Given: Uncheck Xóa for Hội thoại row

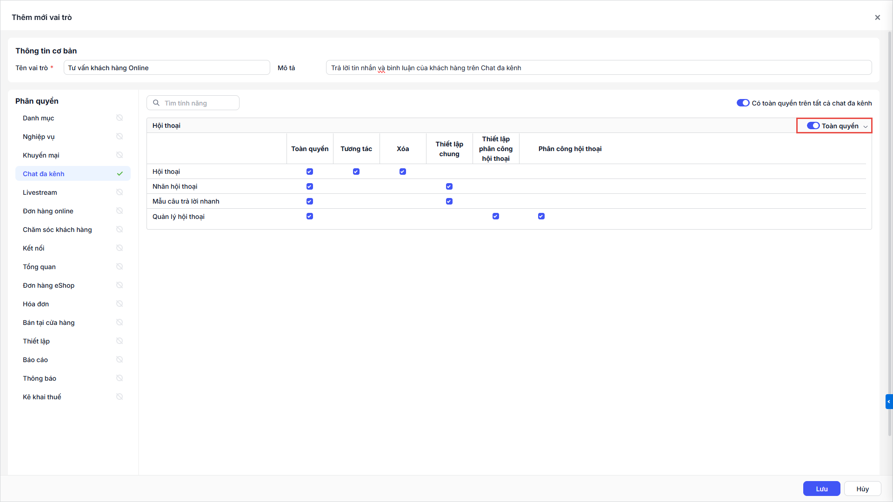Looking at the screenshot, I should coord(403,172).
